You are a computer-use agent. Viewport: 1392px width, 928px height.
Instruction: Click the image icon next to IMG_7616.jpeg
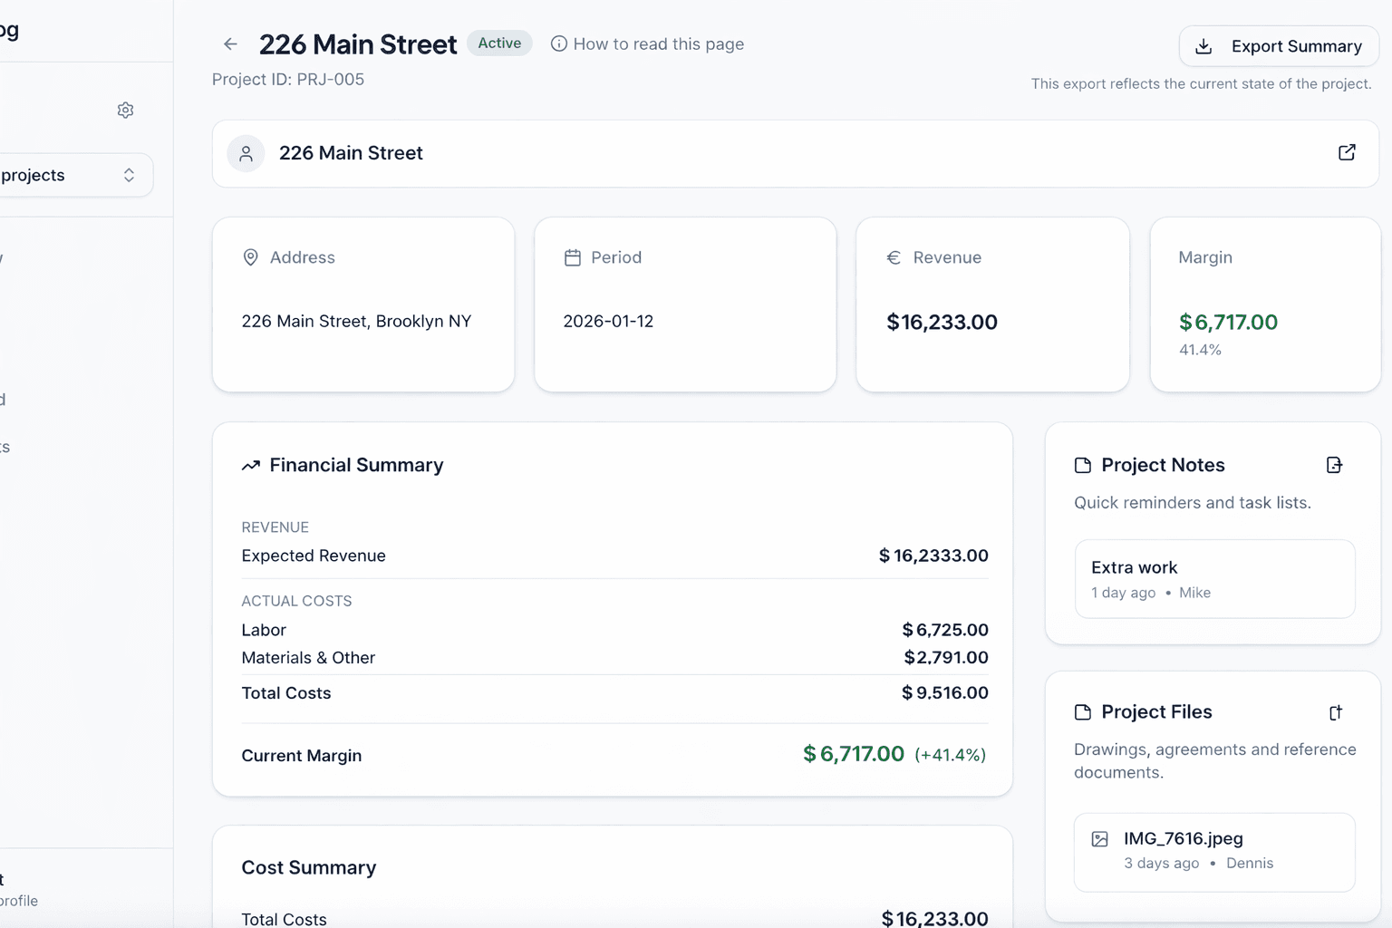pos(1101,838)
